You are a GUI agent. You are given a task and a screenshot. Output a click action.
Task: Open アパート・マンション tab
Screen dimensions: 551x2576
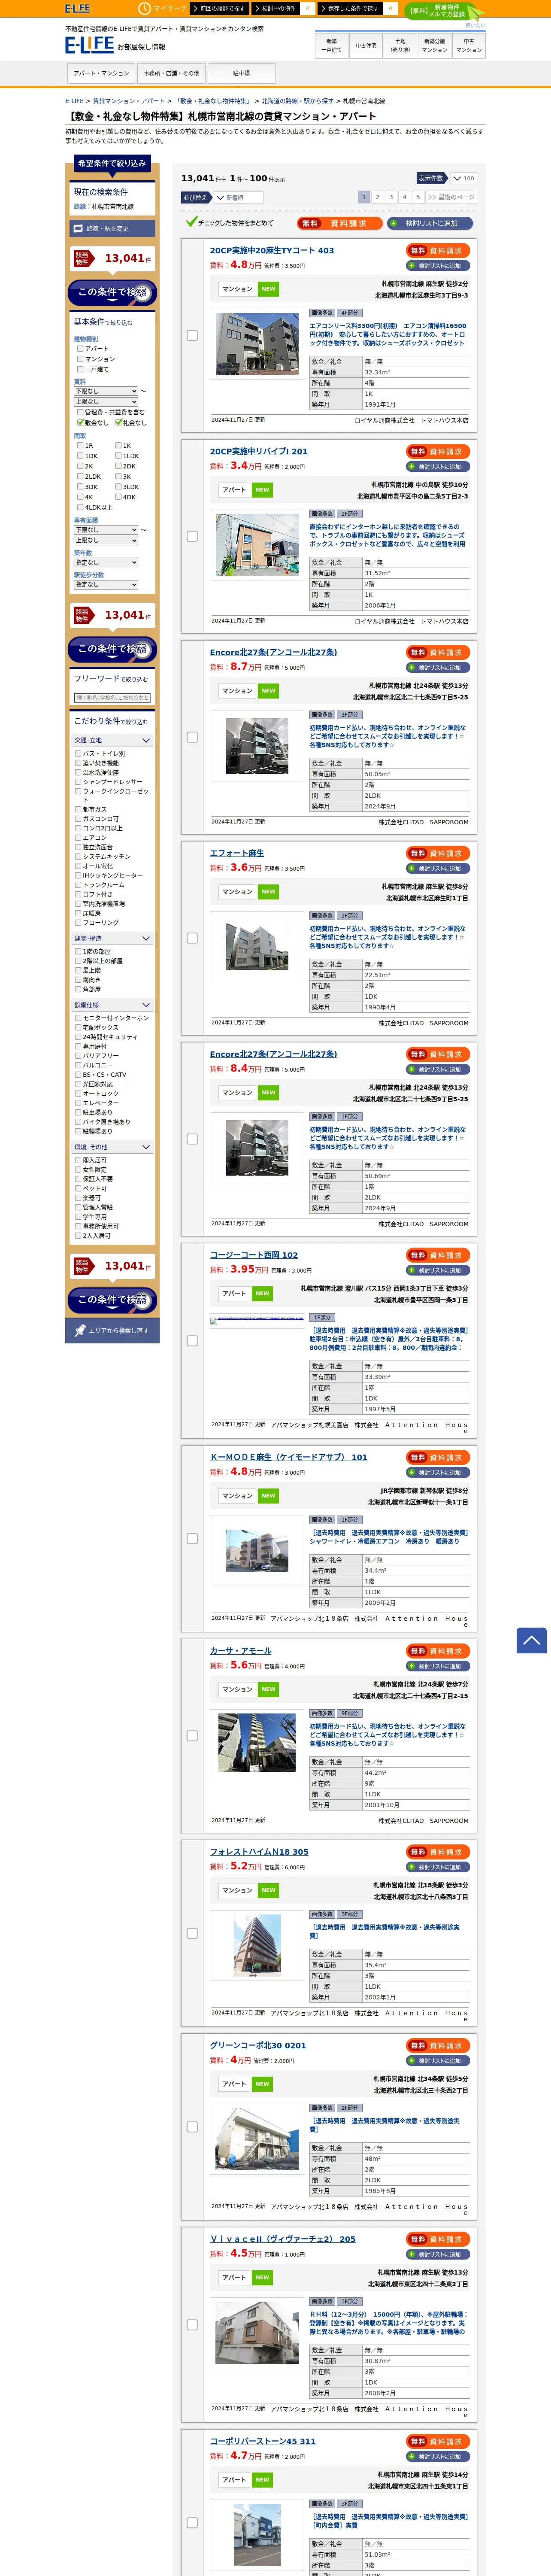click(x=101, y=73)
